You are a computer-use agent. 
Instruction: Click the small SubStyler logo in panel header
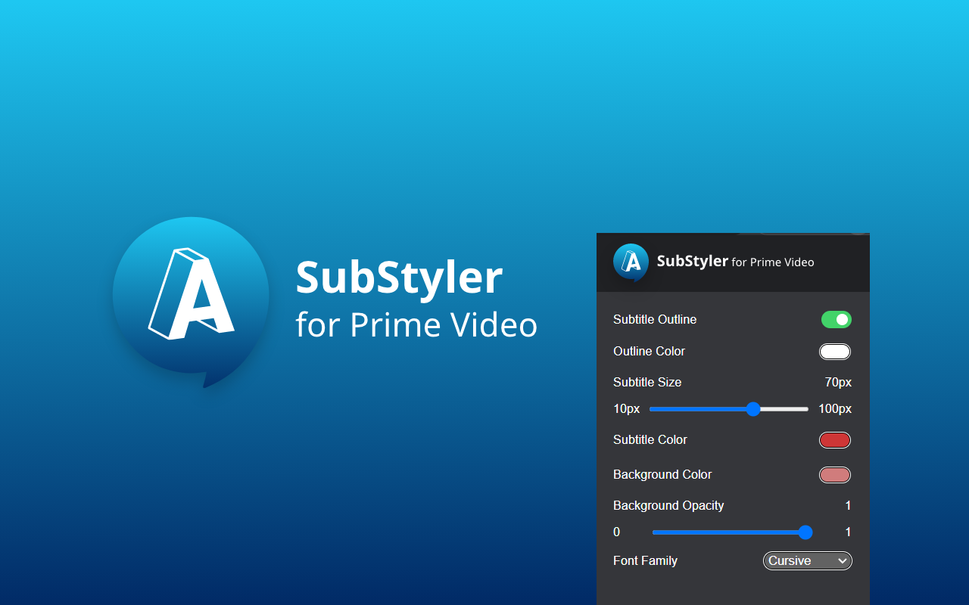pos(631,262)
